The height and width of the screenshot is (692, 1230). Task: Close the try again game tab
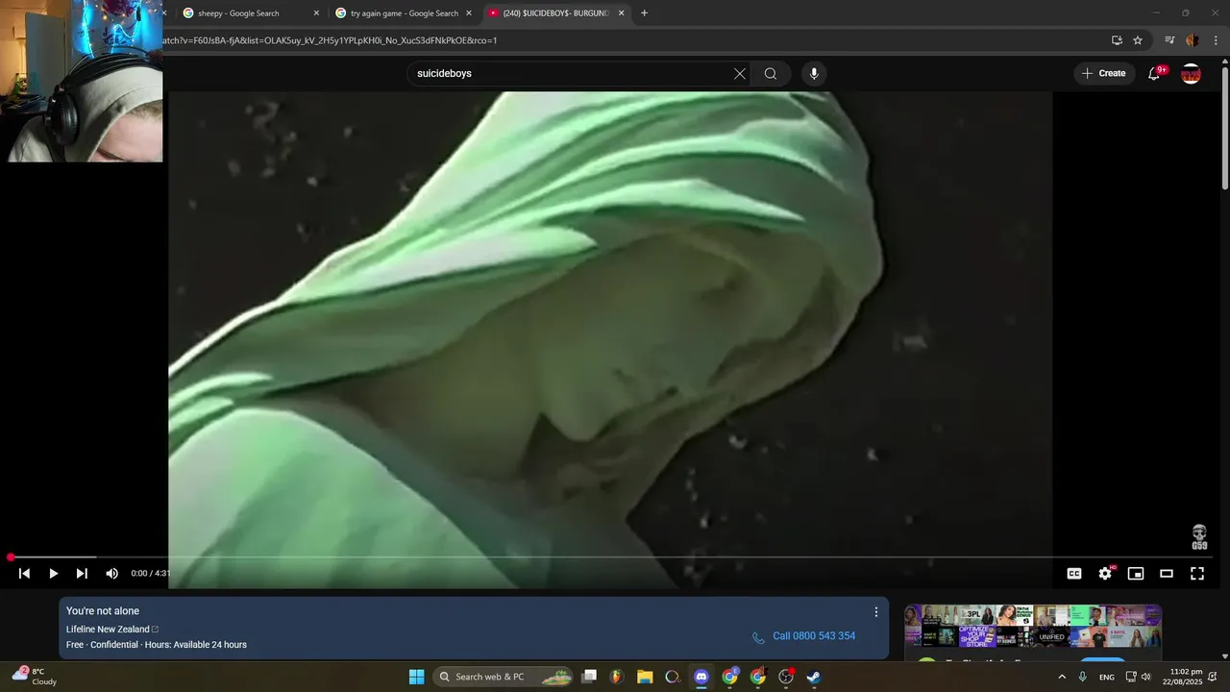click(x=470, y=13)
